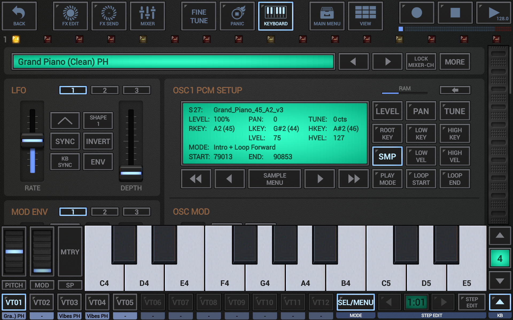Toggle INVERT on the LFO

tap(98, 141)
